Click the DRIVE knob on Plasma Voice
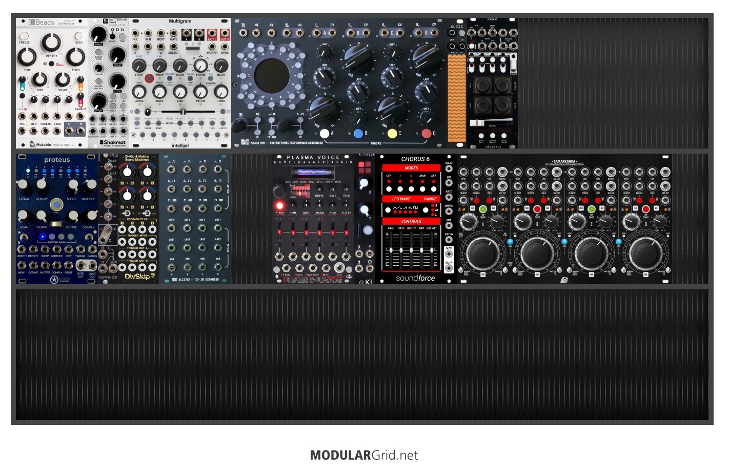 (319, 189)
